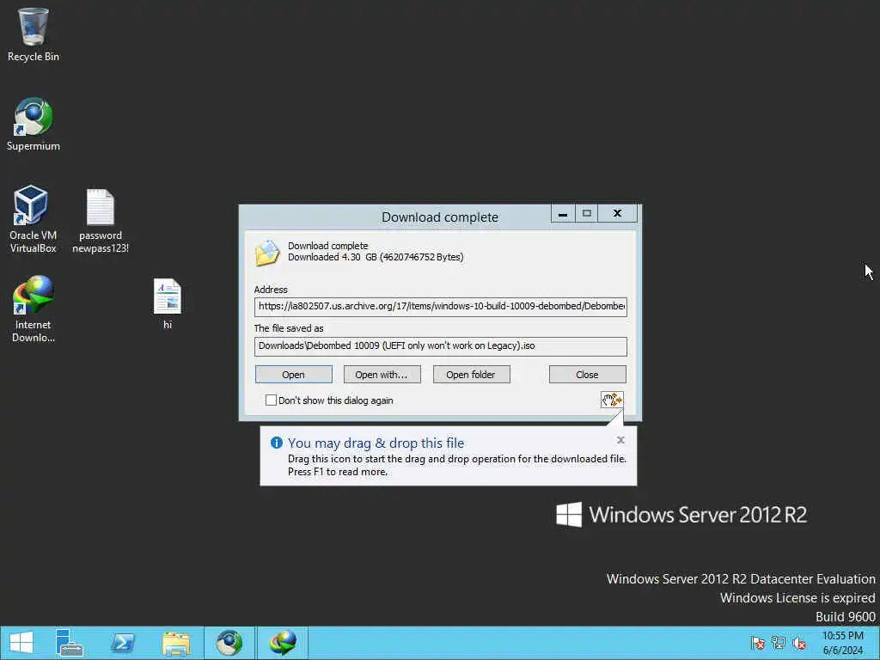Click the Close button in dialog

click(587, 375)
